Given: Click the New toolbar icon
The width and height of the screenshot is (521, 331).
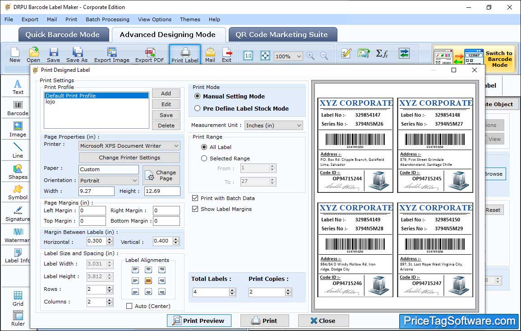Looking at the screenshot, I should 14,55.
